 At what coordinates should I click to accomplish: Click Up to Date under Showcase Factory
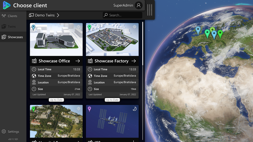(x=112, y=100)
